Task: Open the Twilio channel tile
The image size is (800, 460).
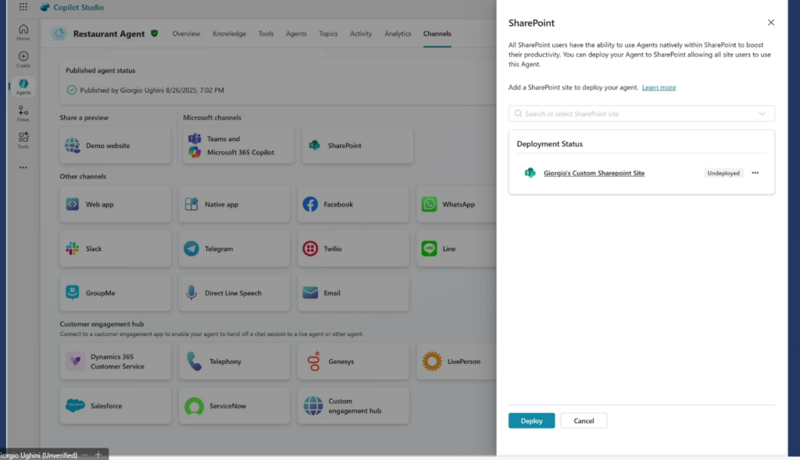Action: click(x=353, y=249)
